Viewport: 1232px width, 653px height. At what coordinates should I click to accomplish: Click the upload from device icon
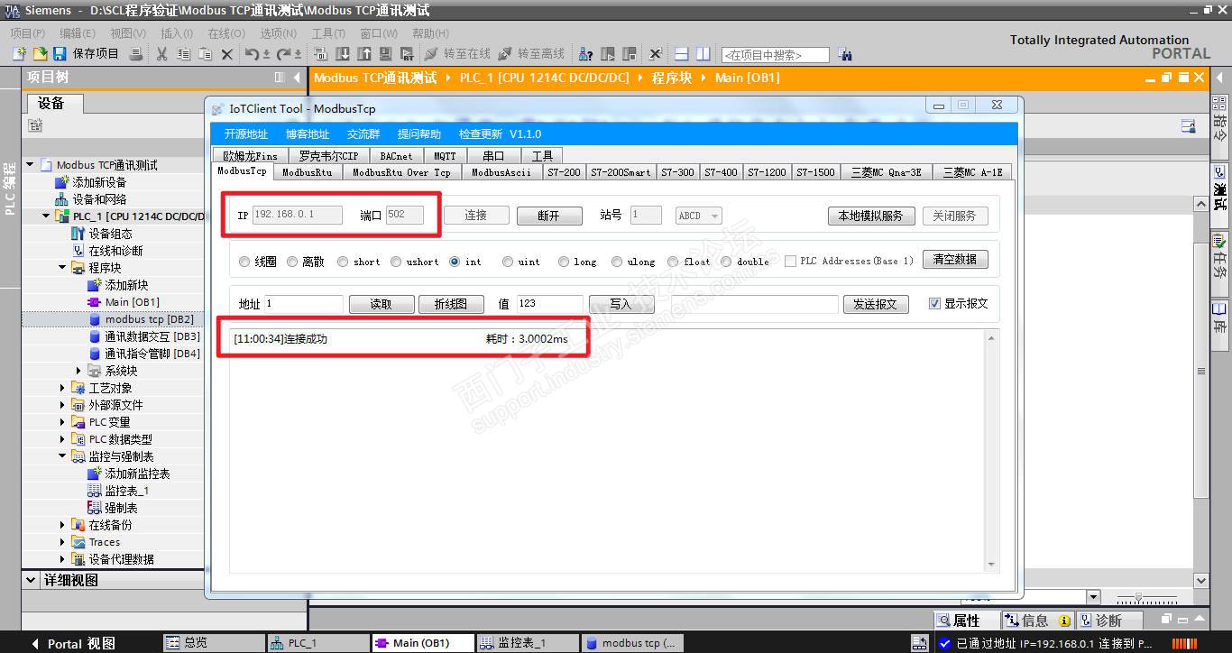(x=364, y=54)
